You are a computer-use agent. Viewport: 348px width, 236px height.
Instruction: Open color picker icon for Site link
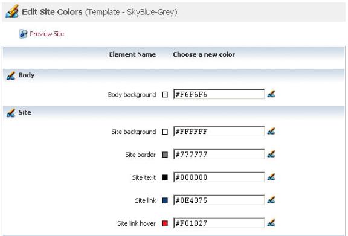(271, 200)
